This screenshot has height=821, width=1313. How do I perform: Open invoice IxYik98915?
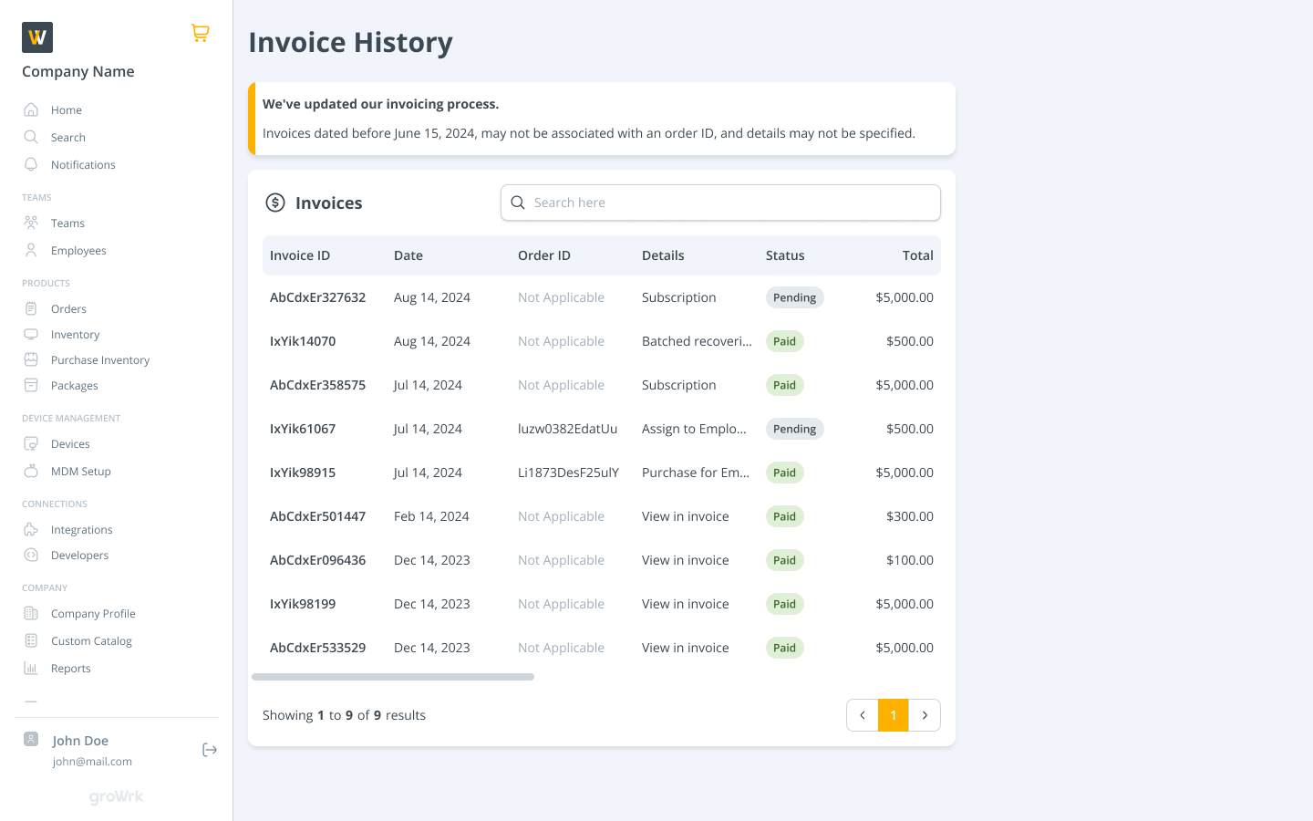[303, 473]
